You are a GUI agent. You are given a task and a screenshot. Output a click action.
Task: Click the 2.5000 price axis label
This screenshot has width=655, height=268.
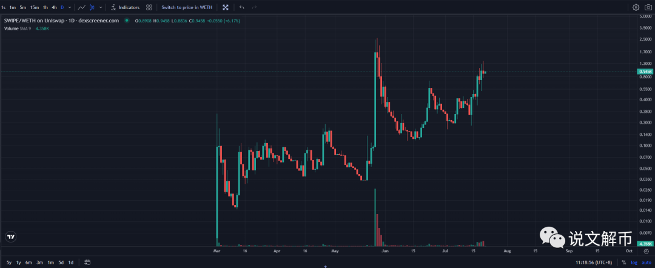pos(645,39)
